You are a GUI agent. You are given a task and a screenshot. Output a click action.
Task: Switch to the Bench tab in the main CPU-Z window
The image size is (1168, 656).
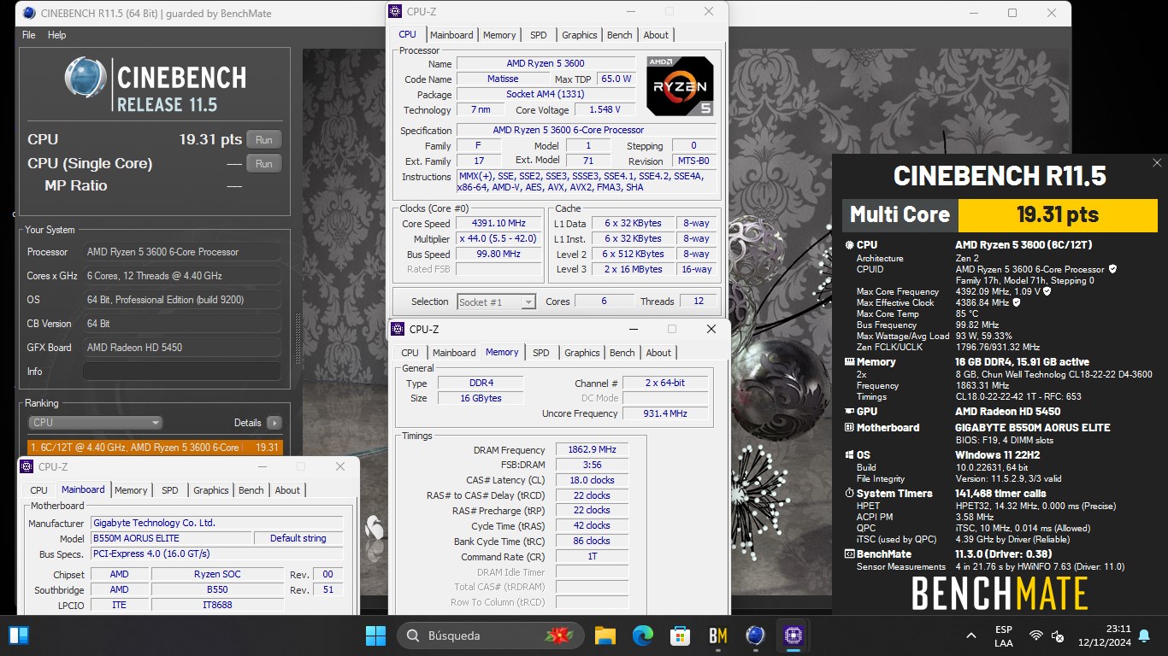(x=620, y=35)
